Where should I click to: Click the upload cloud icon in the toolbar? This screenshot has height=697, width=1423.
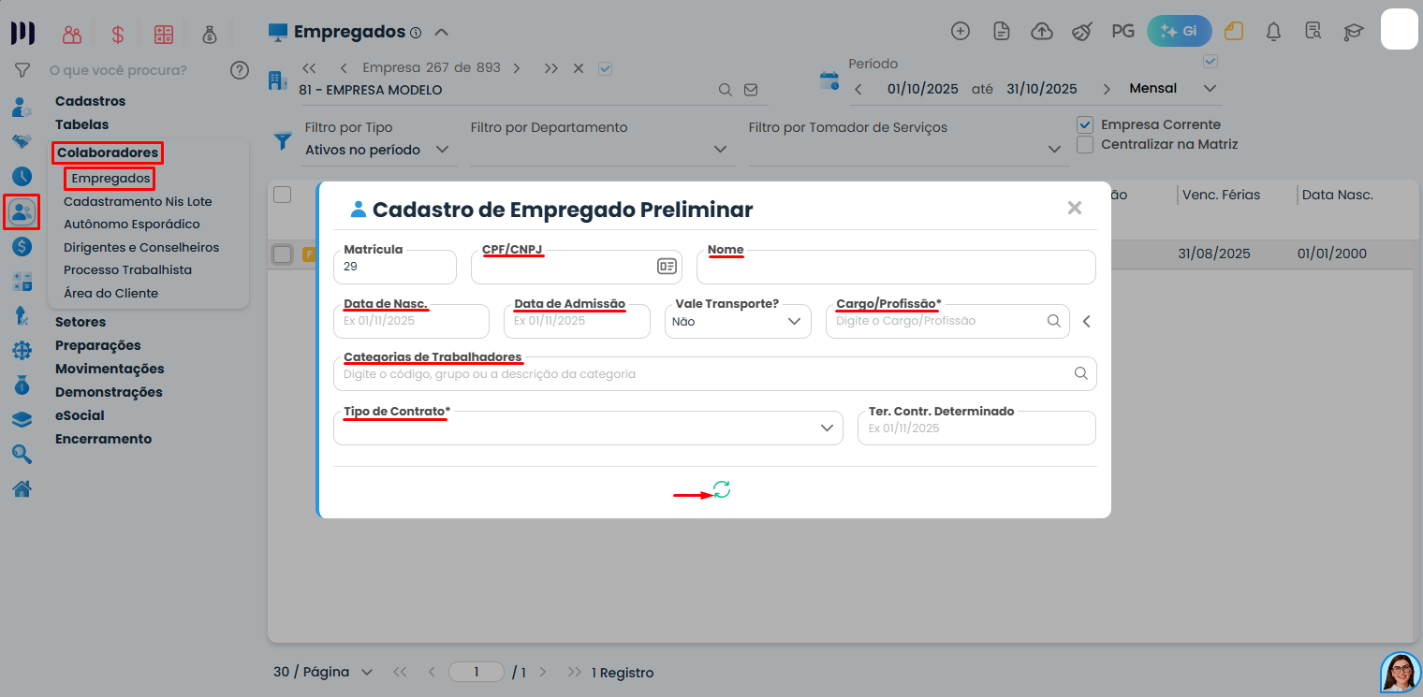point(1041,30)
